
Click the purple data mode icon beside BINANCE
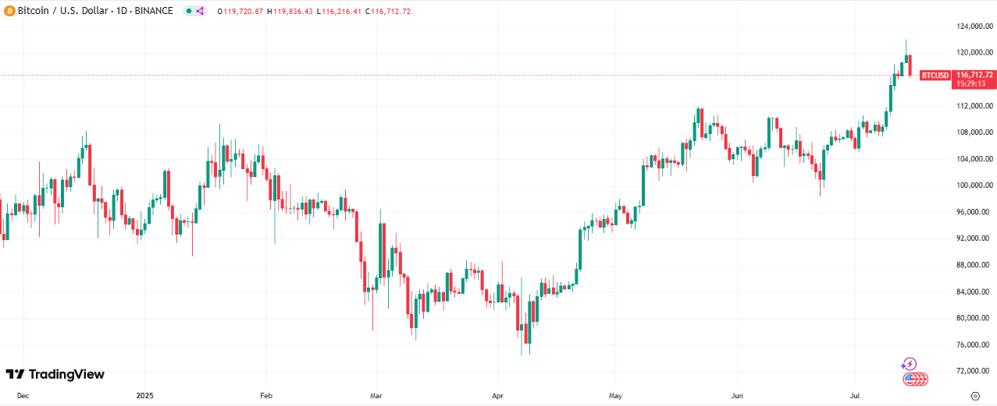click(x=200, y=11)
